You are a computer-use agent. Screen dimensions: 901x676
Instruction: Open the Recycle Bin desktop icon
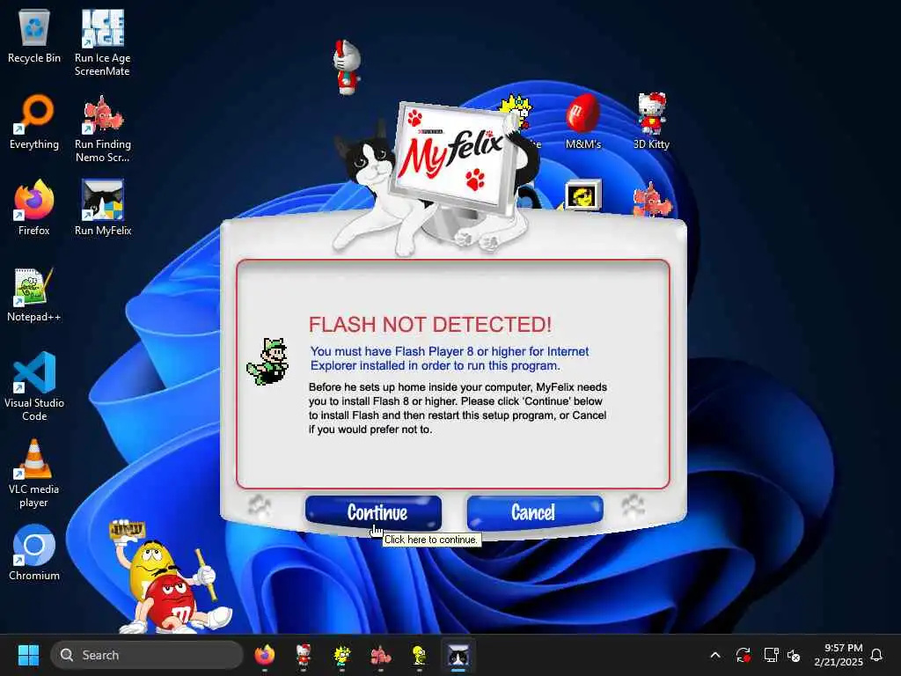34,36
